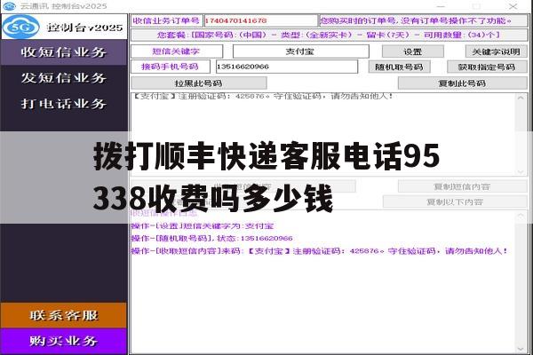Click the 随机取号码 button
The width and height of the screenshot is (533, 355).
point(399,67)
